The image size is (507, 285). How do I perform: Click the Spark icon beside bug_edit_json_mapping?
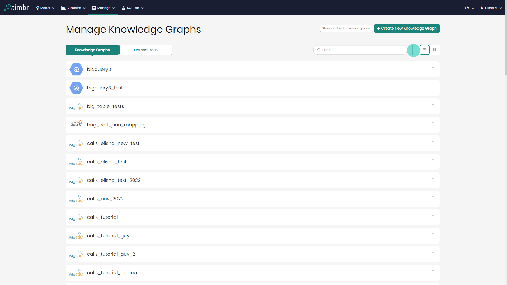(76, 123)
